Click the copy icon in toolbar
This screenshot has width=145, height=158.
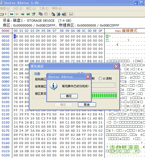[x=41, y=14]
